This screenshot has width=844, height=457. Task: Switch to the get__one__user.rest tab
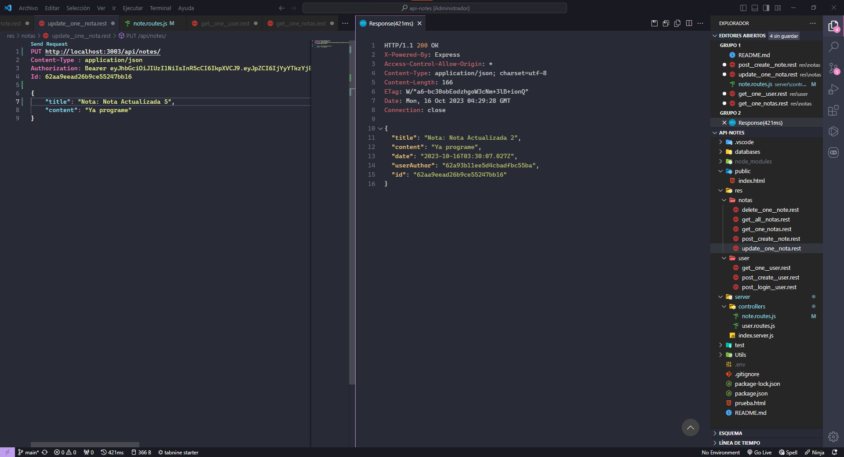pyautogui.click(x=225, y=23)
